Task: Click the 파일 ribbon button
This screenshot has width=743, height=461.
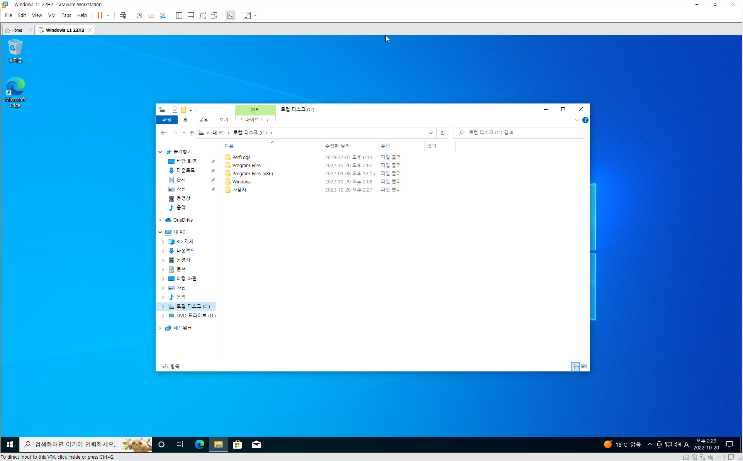Action: click(x=167, y=120)
